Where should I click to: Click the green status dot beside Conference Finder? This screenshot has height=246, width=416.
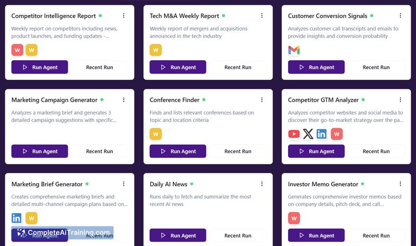[204, 100]
